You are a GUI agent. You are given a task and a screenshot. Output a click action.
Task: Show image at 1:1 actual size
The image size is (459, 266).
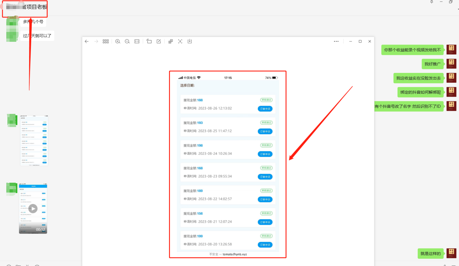[x=137, y=42]
